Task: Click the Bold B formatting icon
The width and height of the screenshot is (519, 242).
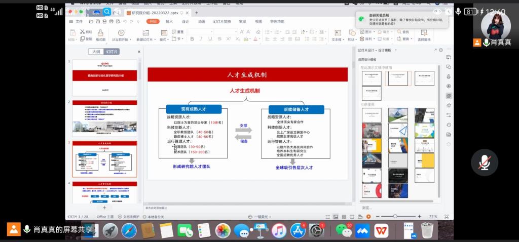Action: [192, 39]
